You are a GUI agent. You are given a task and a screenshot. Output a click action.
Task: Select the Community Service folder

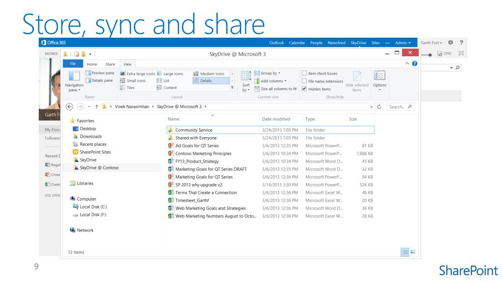click(271, 130)
